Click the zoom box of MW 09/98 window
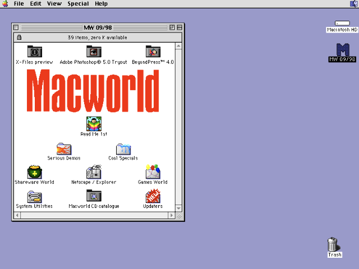Image resolution: width=359 pixels, height=269 pixels. pyautogui.click(x=172, y=27)
